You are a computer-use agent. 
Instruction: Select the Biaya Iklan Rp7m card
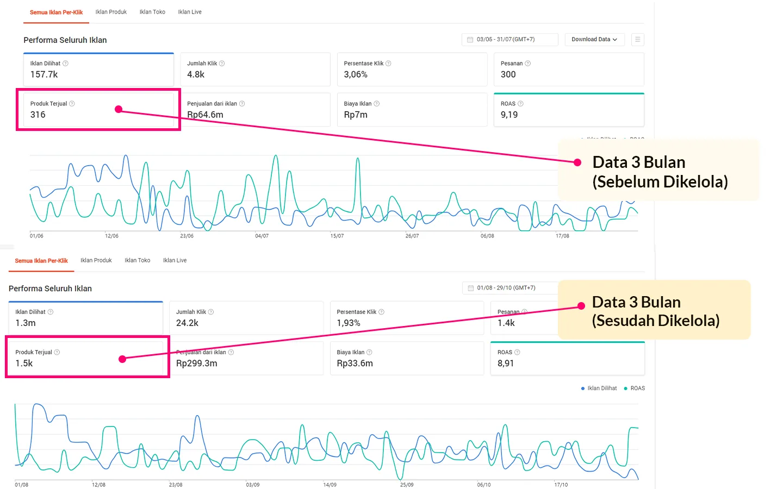click(412, 110)
